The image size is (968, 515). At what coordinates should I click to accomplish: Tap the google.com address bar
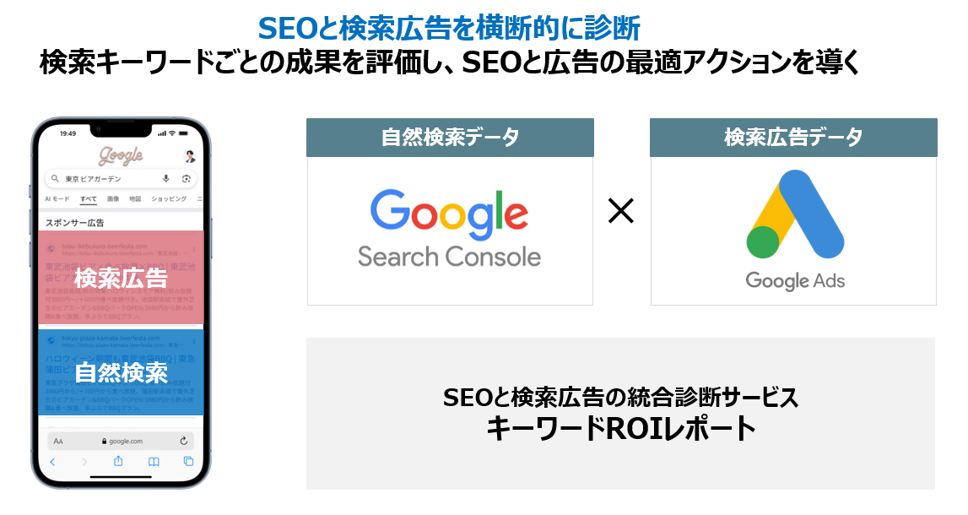click(121, 441)
